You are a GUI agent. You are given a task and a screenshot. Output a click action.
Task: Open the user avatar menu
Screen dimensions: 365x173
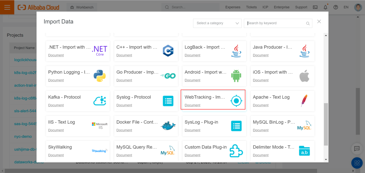pos(358,7)
